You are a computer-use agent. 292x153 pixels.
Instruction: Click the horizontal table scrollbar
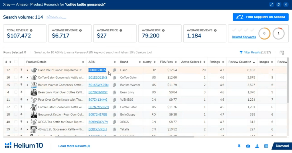[124, 137]
